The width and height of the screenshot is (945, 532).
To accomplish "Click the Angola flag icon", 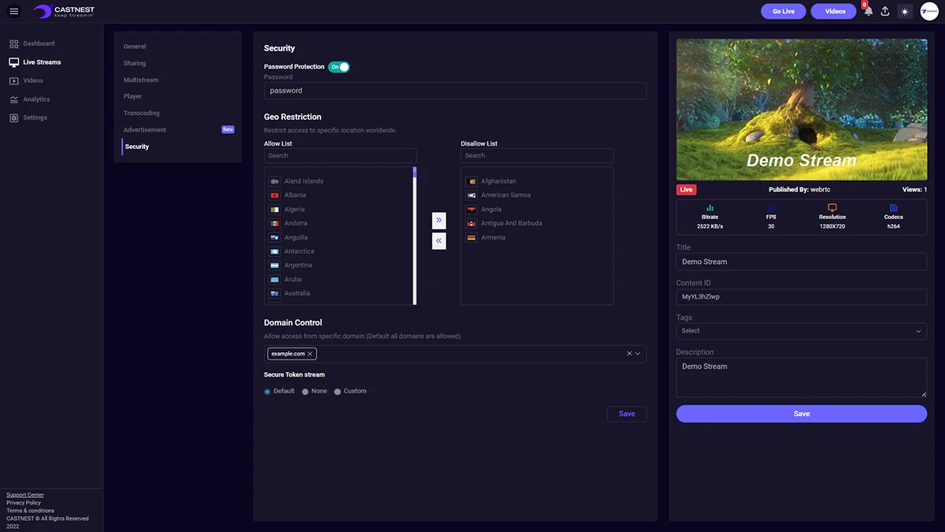I will (x=471, y=210).
